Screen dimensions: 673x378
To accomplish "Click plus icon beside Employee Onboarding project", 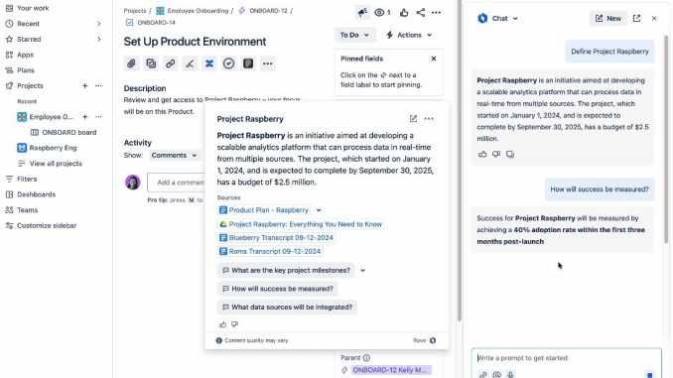I will coord(85,117).
